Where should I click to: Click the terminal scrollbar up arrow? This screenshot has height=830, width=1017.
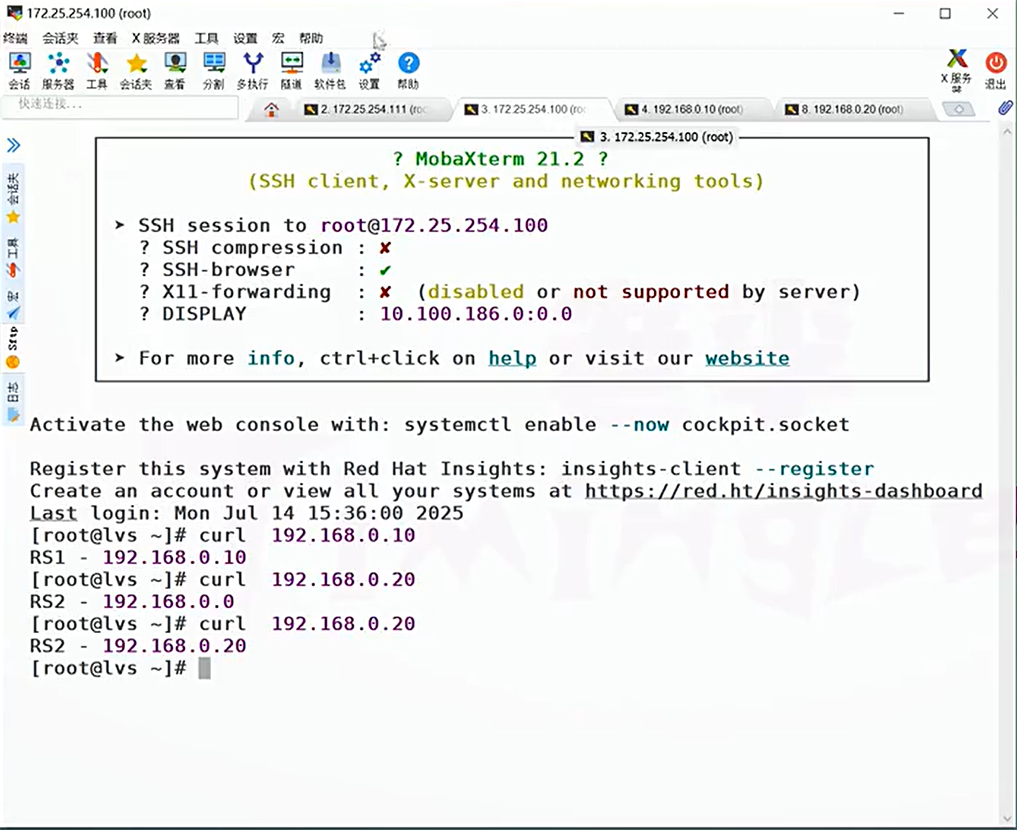1007,132
